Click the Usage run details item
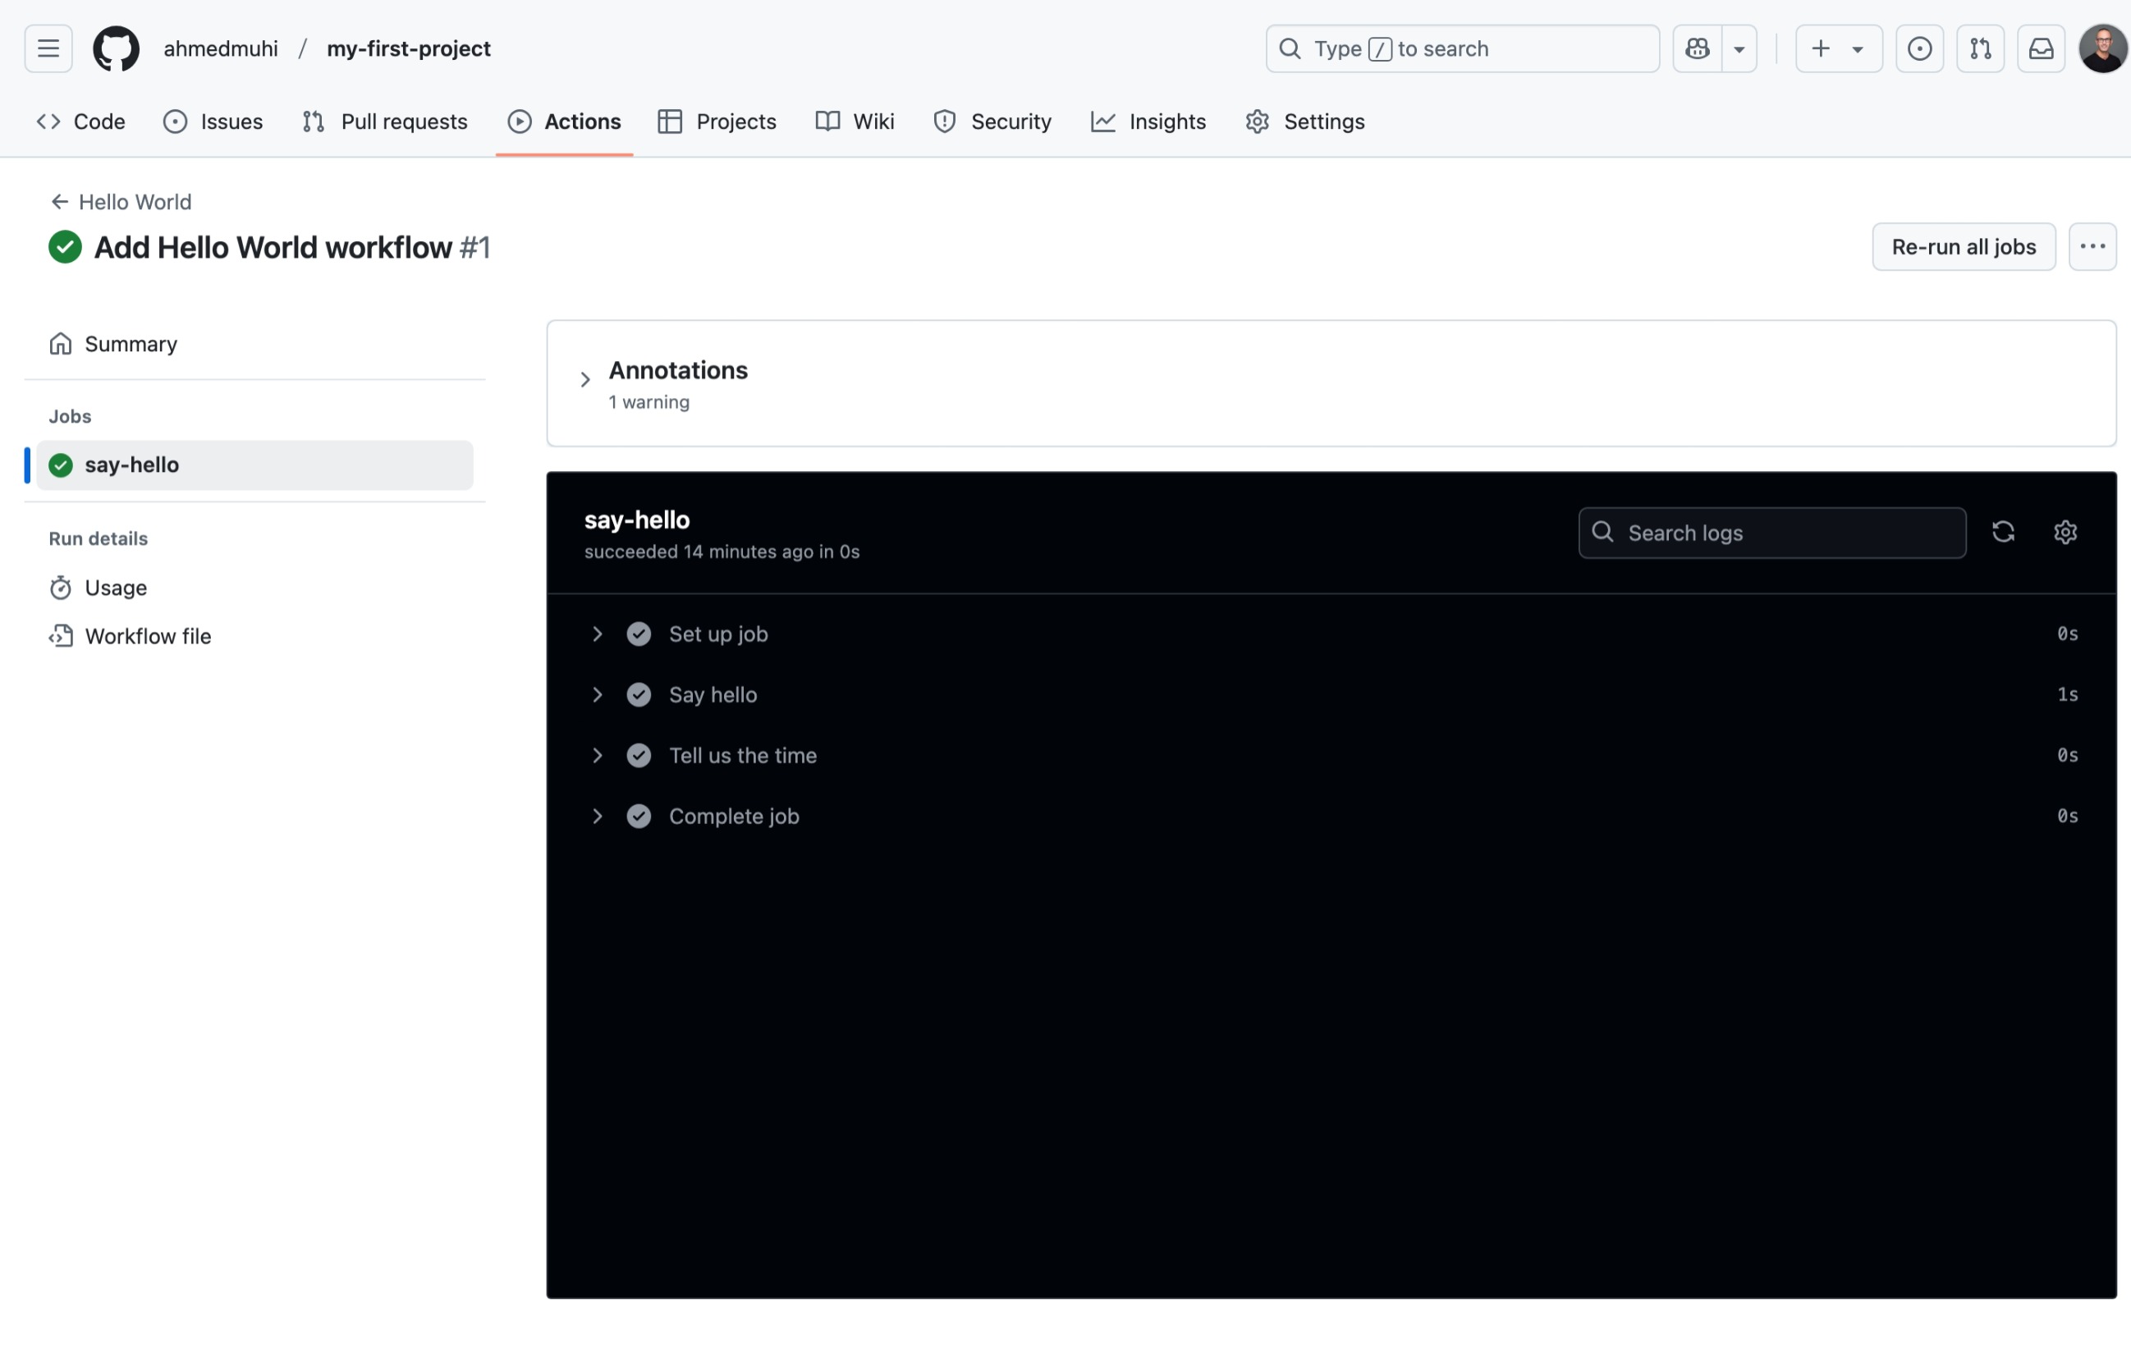 115,586
